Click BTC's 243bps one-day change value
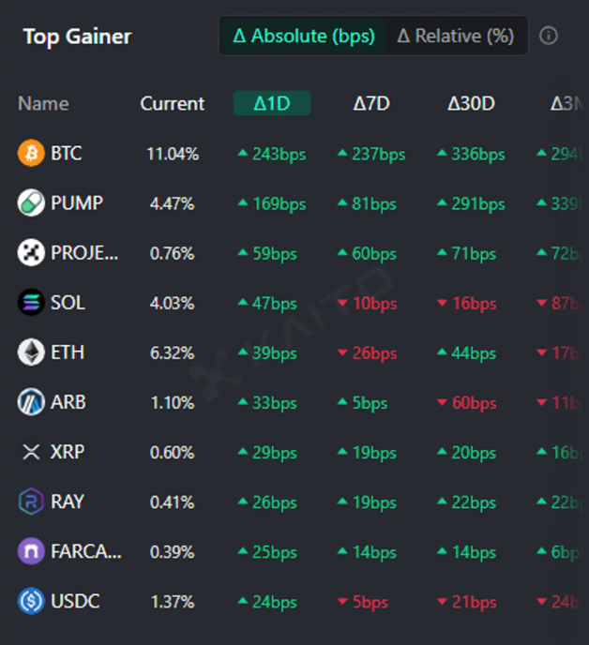Viewport: 589px width, 645px height. pyautogui.click(x=272, y=154)
